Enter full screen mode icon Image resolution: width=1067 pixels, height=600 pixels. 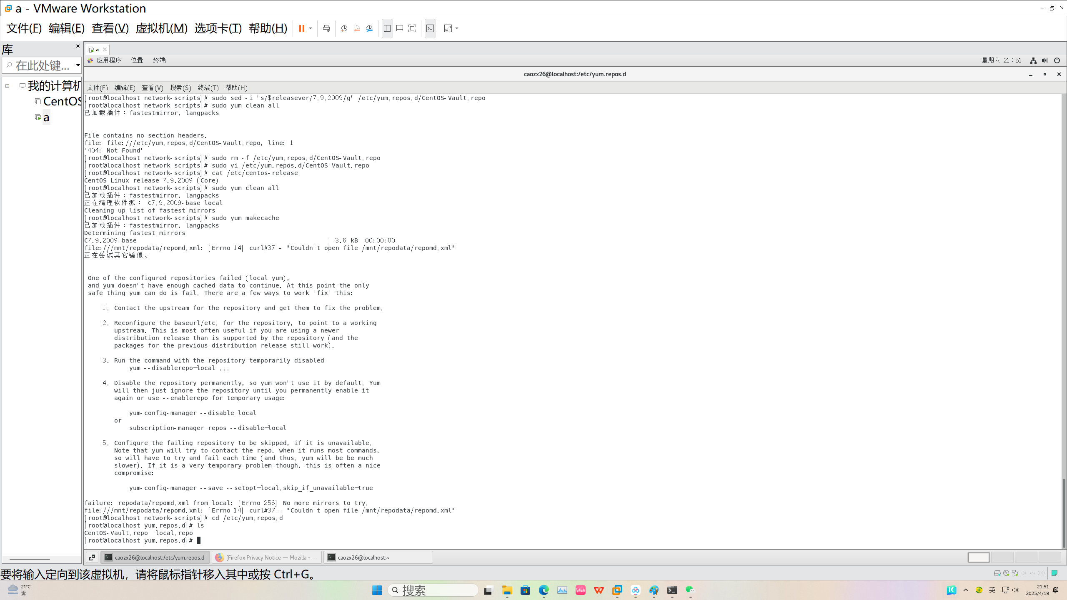coord(412,28)
